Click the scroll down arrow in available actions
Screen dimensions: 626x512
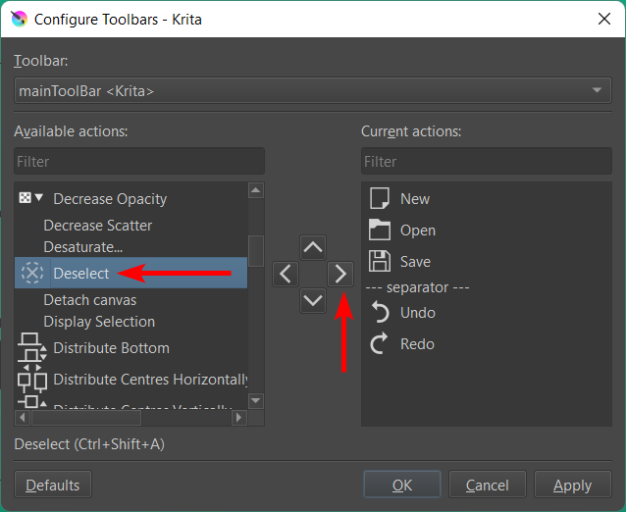[x=256, y=400]
